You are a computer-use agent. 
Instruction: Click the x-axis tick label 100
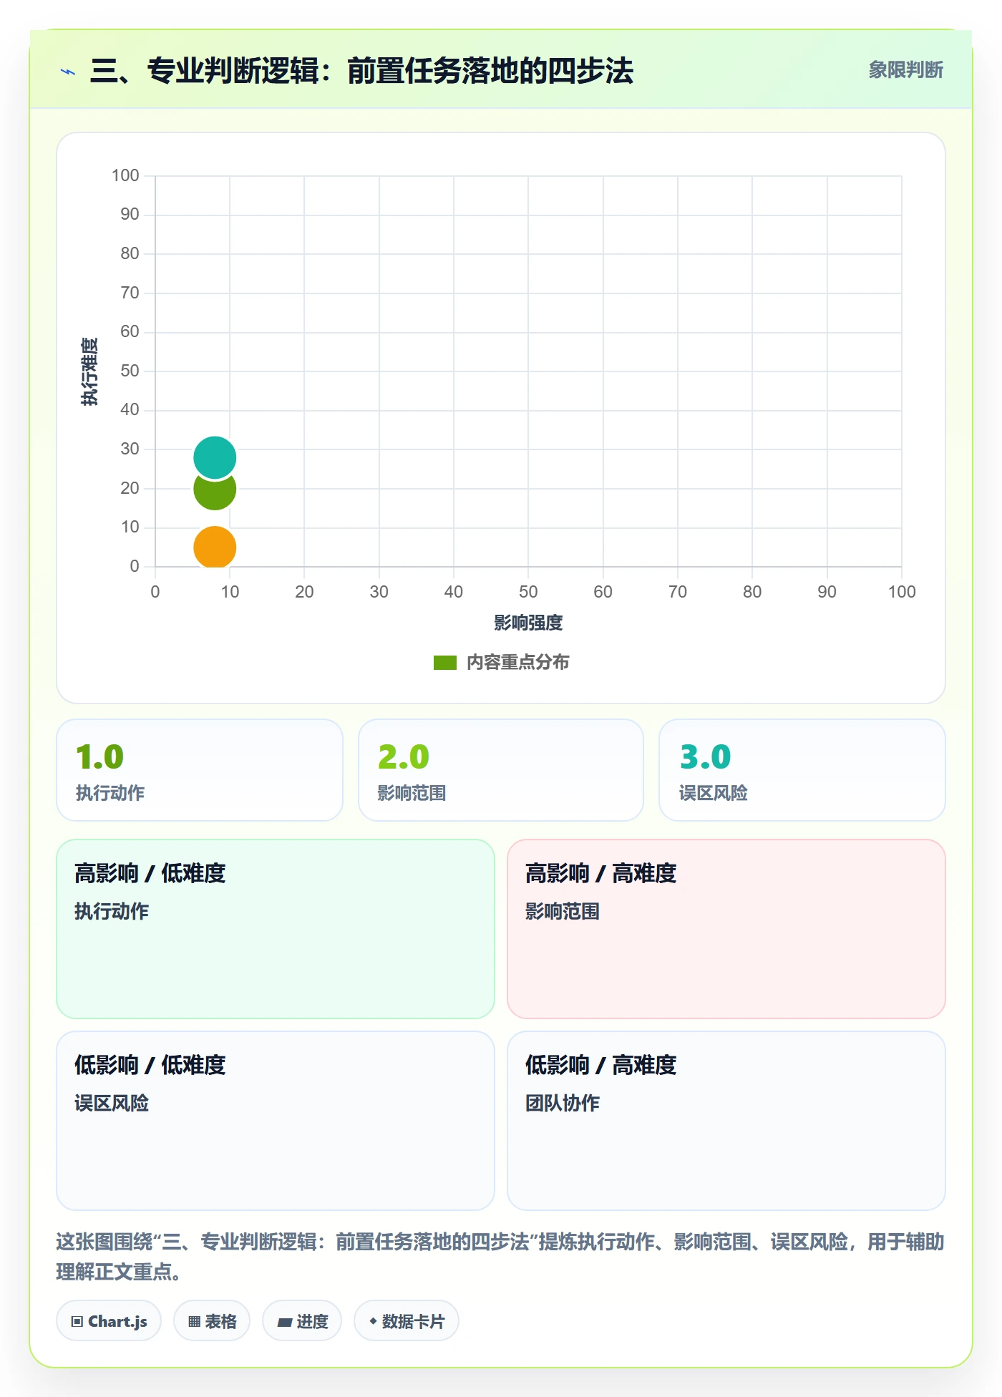coord(902,592)
